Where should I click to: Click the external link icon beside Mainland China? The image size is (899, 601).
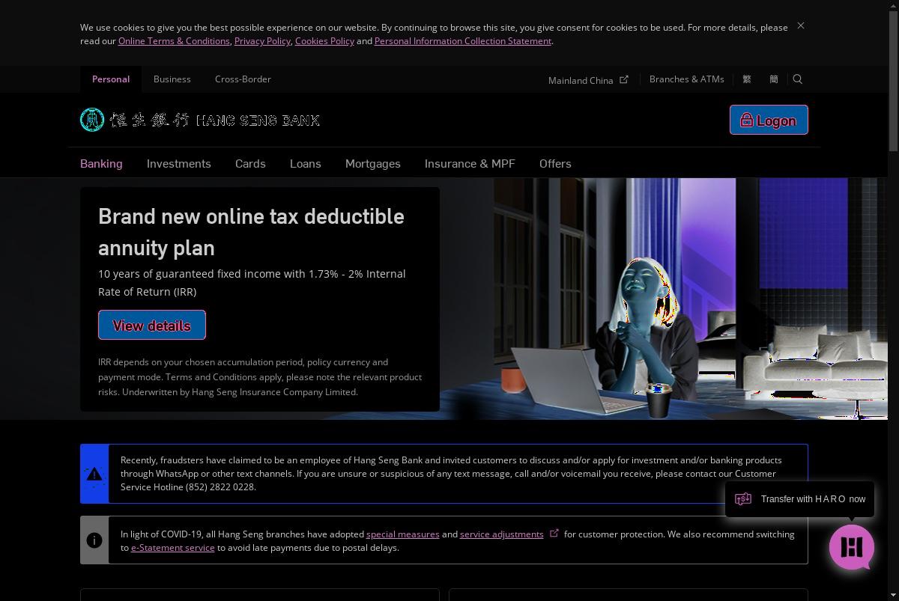pyautogui.click(x=624, y=79)
